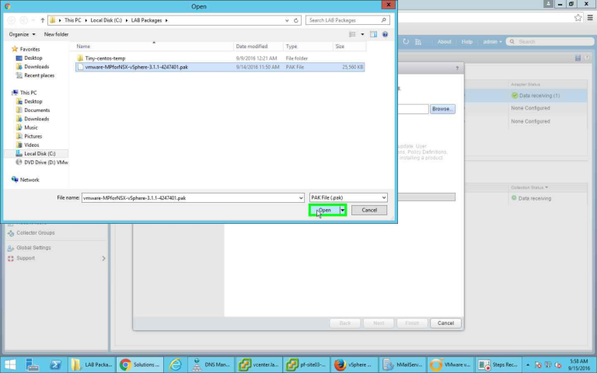Screen dimensions: 597x373
Task: Open Documents under This PC
Action: pyautogui.click(x=37, y=110)
